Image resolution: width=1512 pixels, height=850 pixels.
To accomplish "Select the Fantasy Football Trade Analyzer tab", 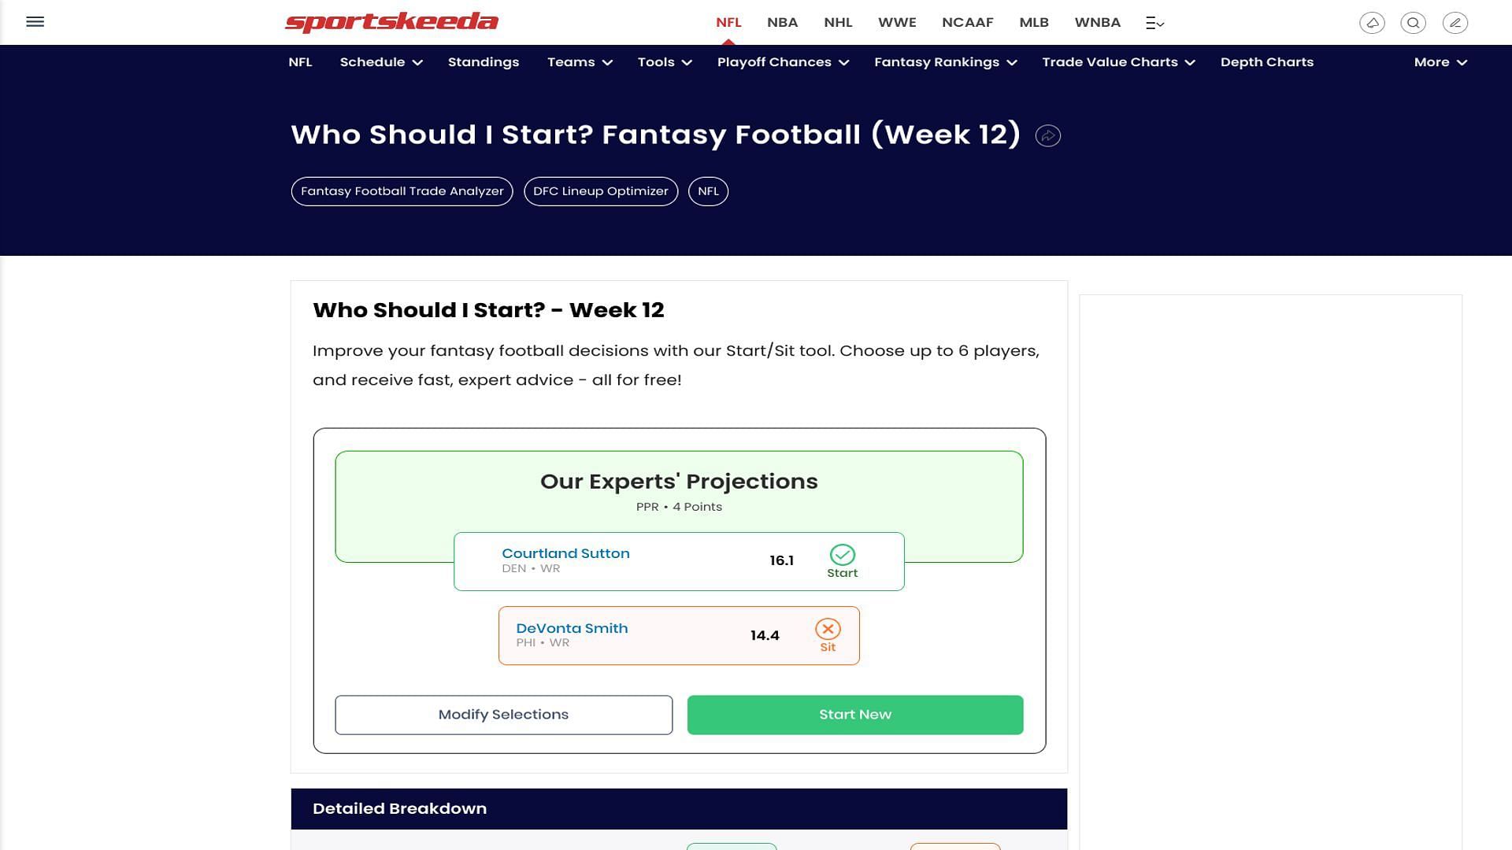I will 402,191.
